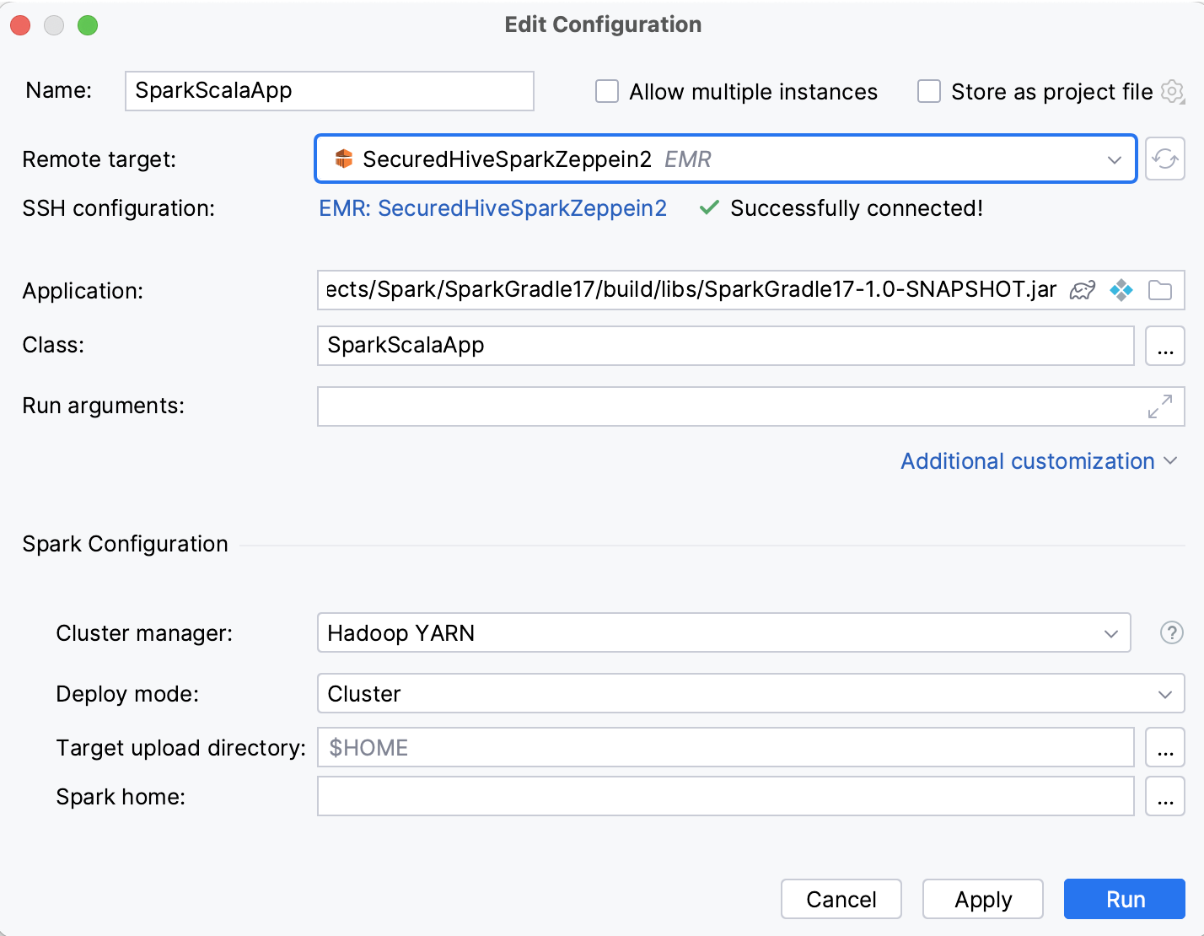This screenshot has height=936, width=1204.
Task: Open the SecuredHiveSparkZeppein2 SSH configuration link
Action: click(x=492, y=207)
